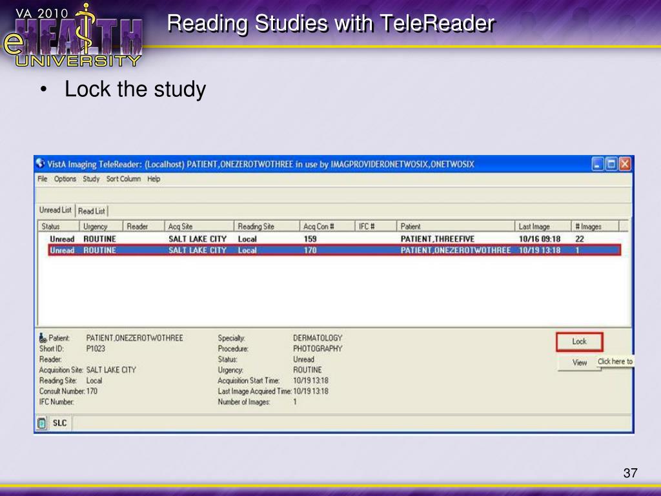
Task: Click the Short ID value P1023
Action: (x=96, y=349)
